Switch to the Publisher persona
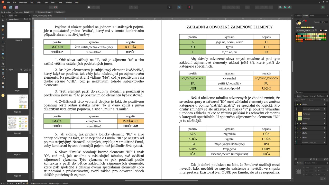The width and height of the screenshot is (329, 185). click(5, 7)
